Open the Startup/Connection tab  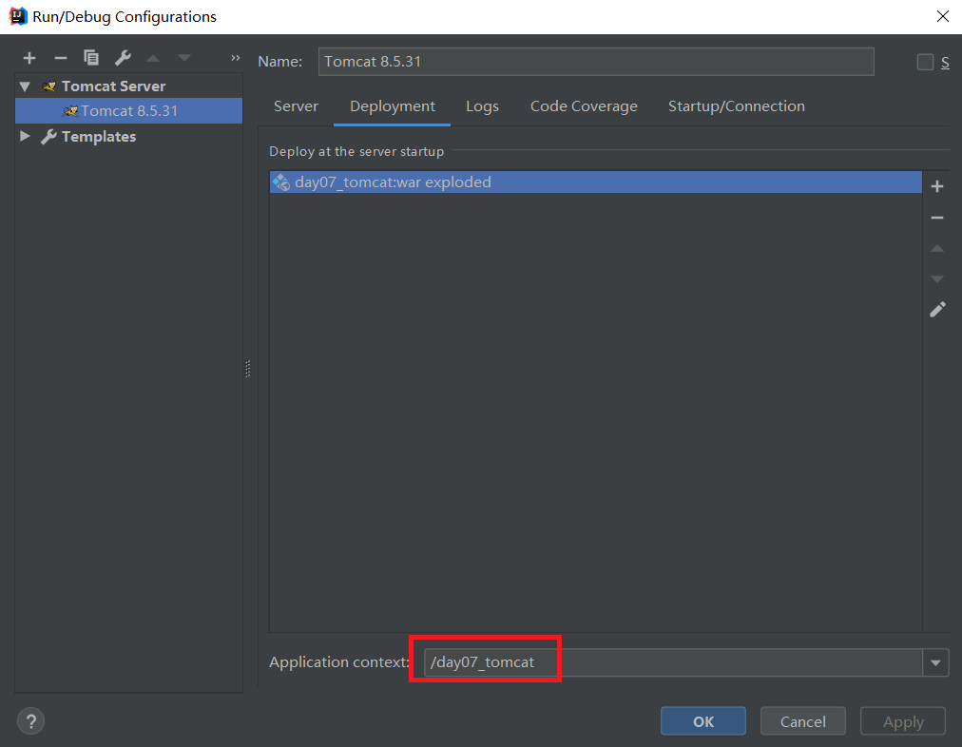click(736, 106)
